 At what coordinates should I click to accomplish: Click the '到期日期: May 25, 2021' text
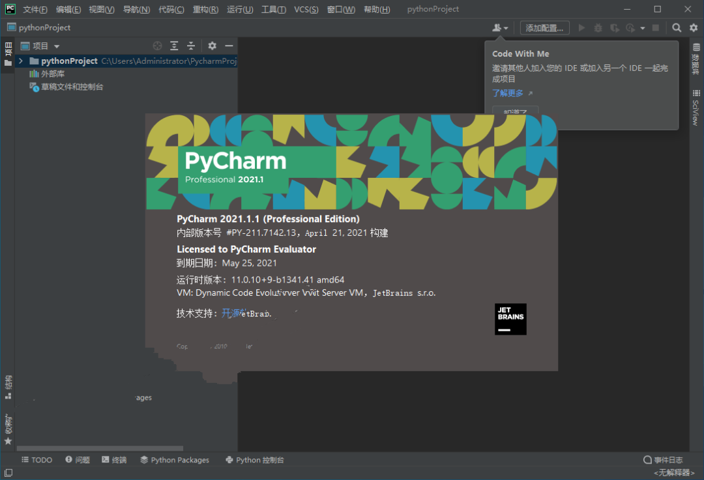click(227, 263)
